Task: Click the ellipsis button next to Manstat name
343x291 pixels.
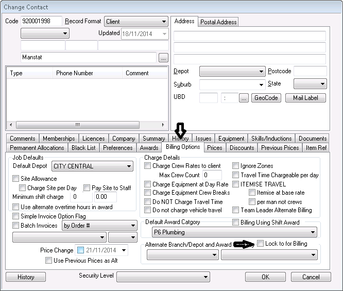Action: [163, 58]
